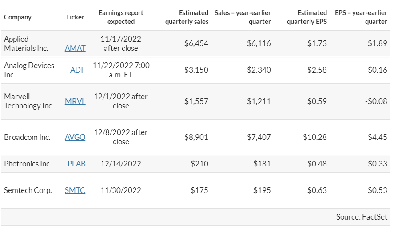Click the Source: FactSet footer text
Screen dimensions: 394x228
(x=362, y=217)
